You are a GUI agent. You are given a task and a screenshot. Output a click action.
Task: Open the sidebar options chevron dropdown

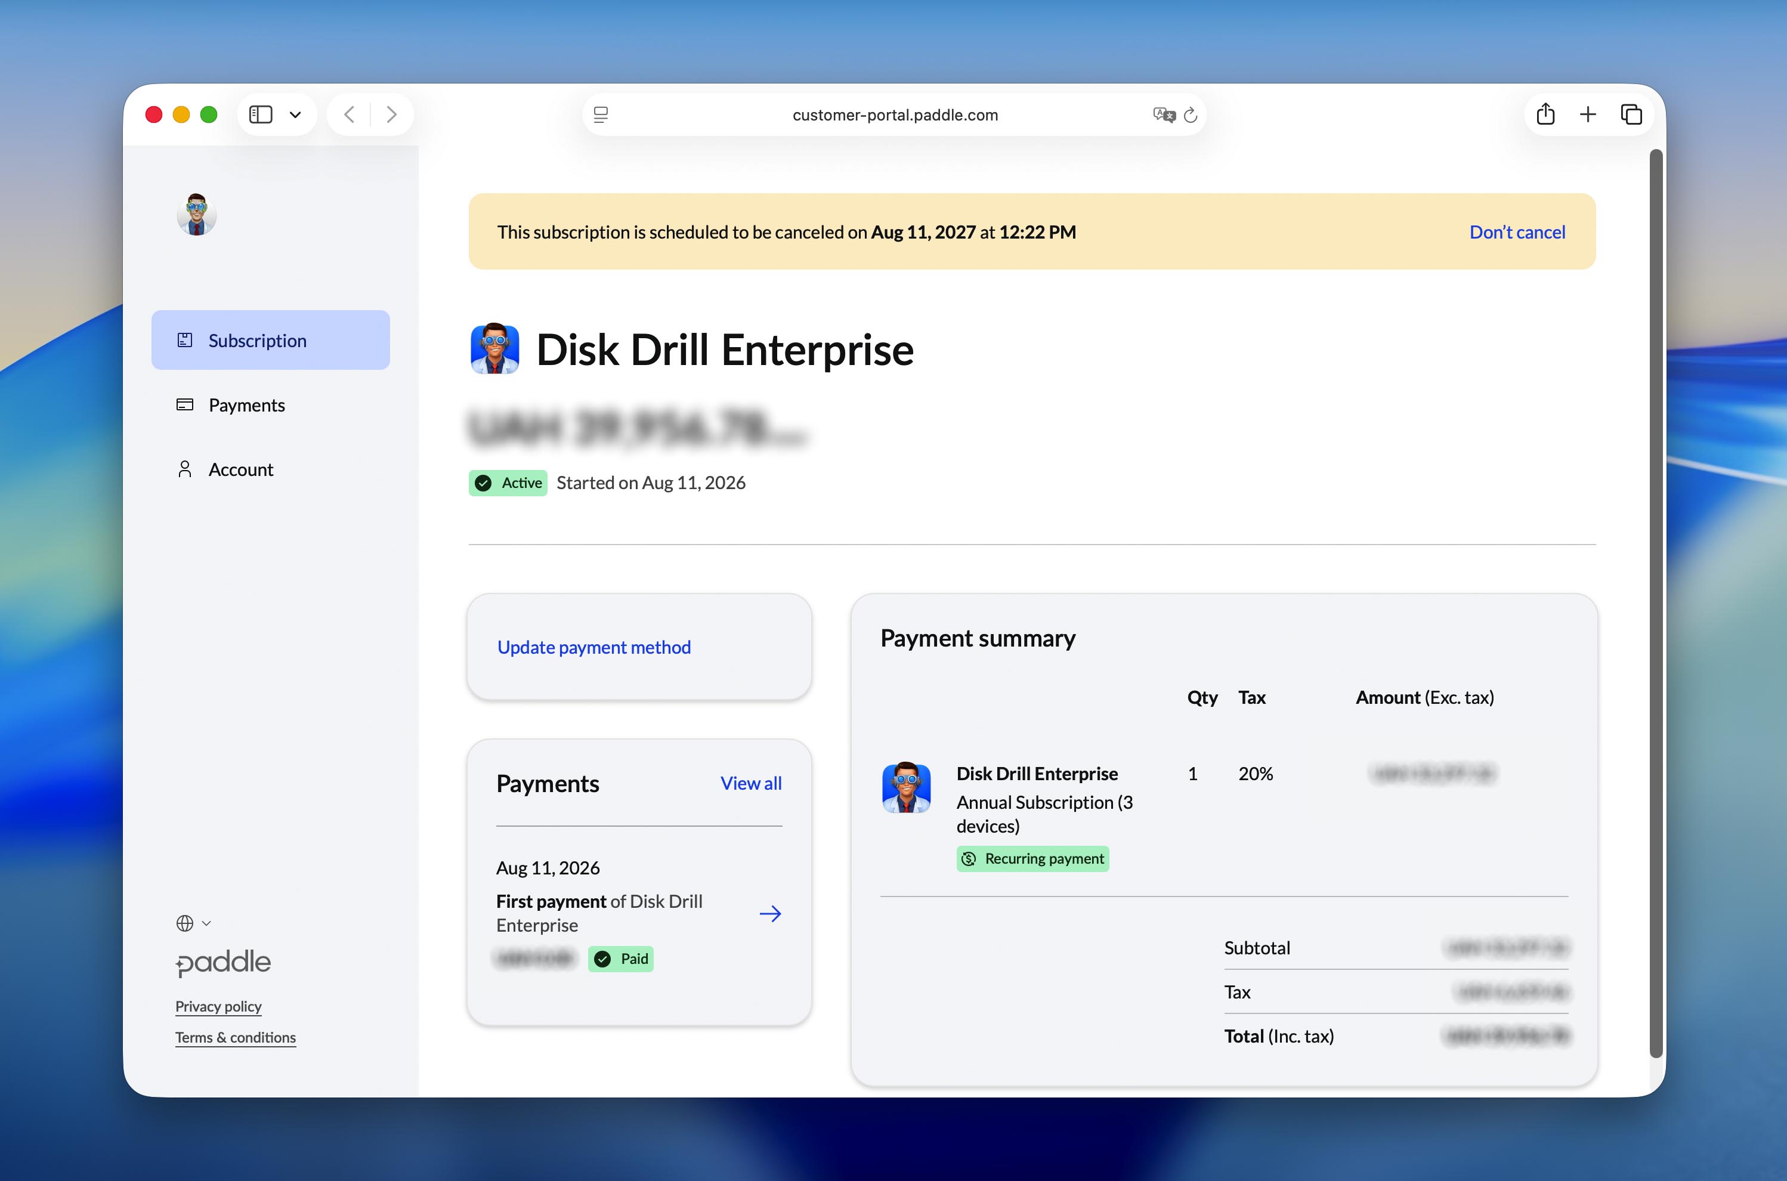pyautogui.click(x=295, y=115)
